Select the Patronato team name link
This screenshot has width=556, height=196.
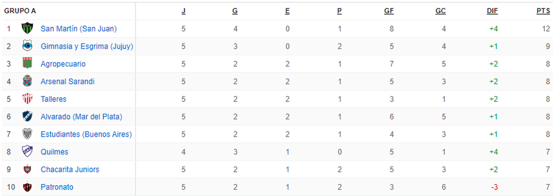pos(57,187)
